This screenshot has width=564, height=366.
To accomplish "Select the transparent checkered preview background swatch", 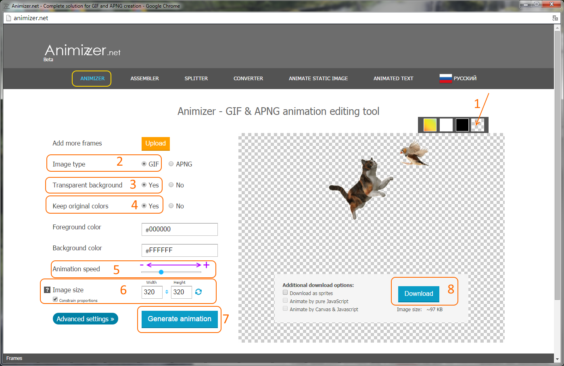I will tap(478, 125).
